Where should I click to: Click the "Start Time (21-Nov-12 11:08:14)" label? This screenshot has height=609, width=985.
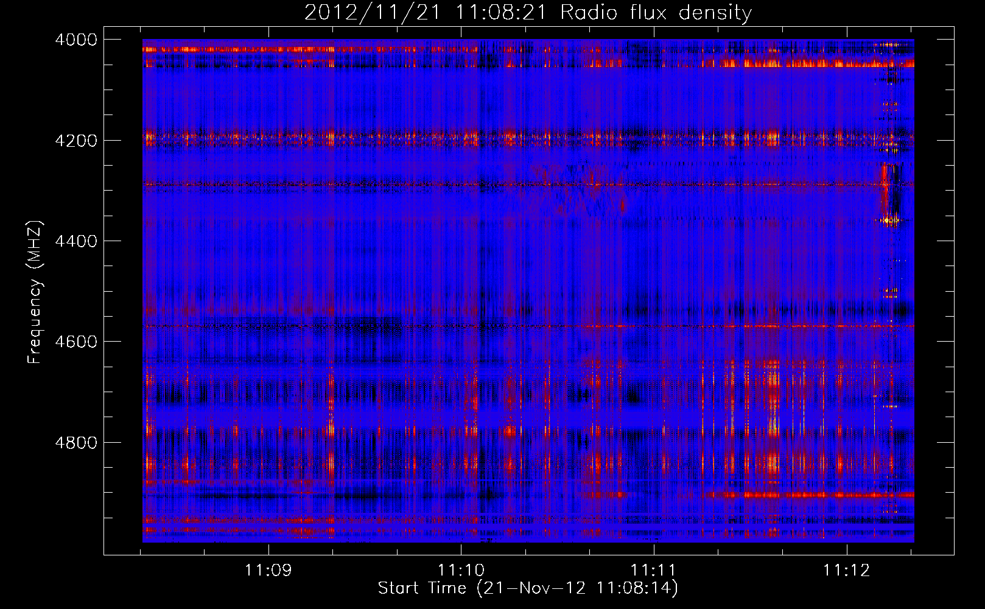point(528,588)
